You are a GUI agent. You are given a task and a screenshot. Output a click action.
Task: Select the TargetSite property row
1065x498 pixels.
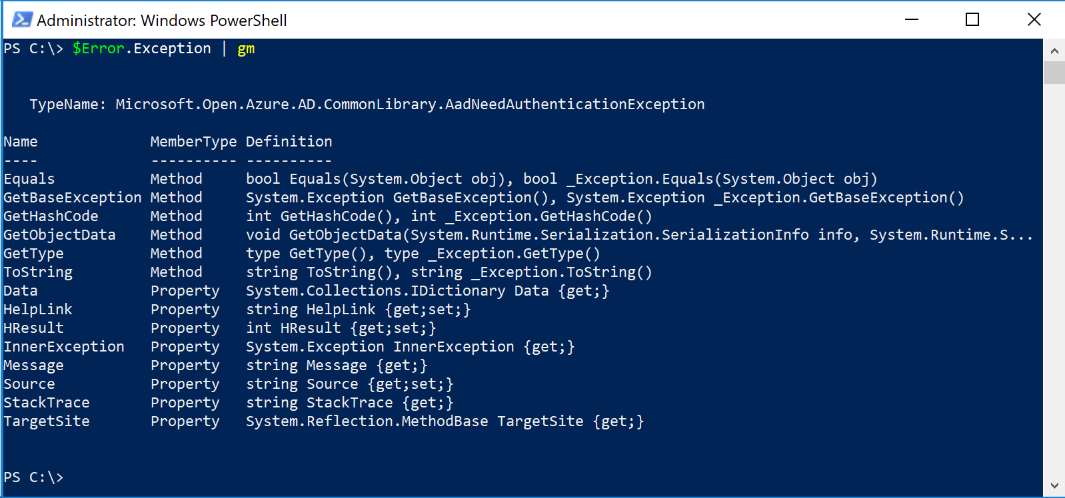(x=46, y=421)
